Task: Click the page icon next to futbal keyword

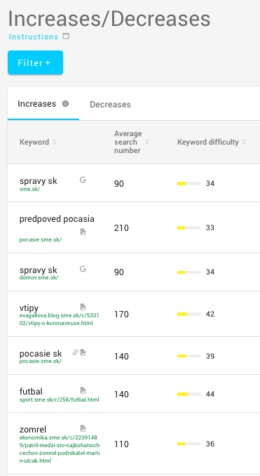Action: point(83,390)
